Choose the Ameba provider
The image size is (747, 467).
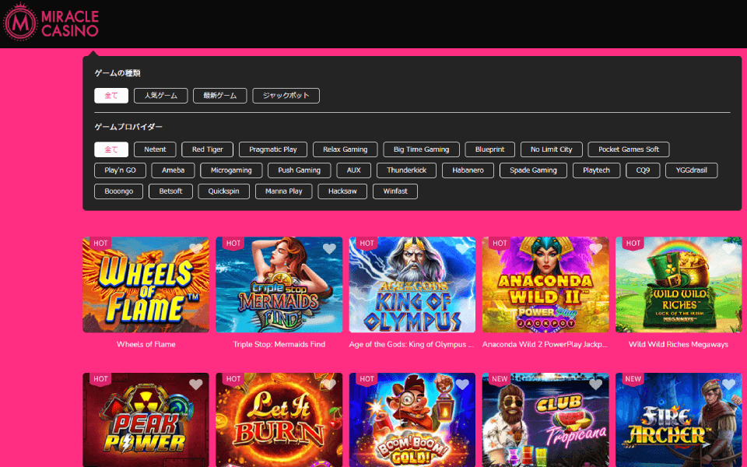pyautogui.click(x=173, y=170)
